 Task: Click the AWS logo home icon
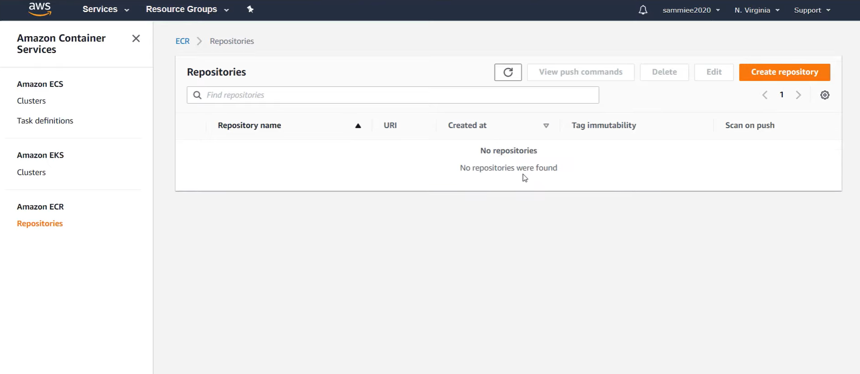pyautogui.click(x=40, y=9)
